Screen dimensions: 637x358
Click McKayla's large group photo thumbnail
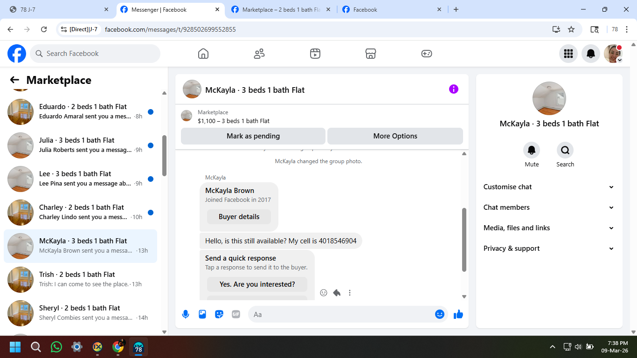[549, 98]
